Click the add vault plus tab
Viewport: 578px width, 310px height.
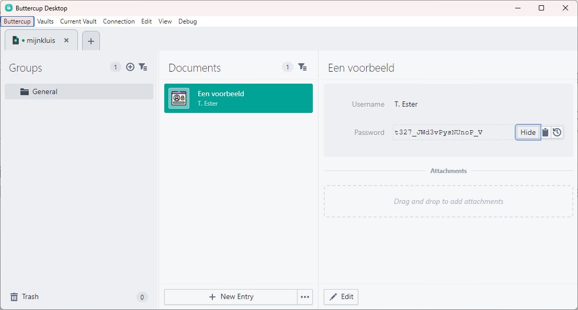pos(90,41)
